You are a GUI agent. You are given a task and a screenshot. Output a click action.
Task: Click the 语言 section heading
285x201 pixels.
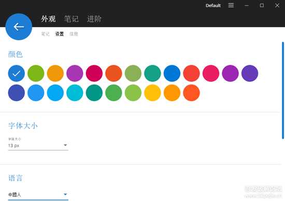[16, 178]
